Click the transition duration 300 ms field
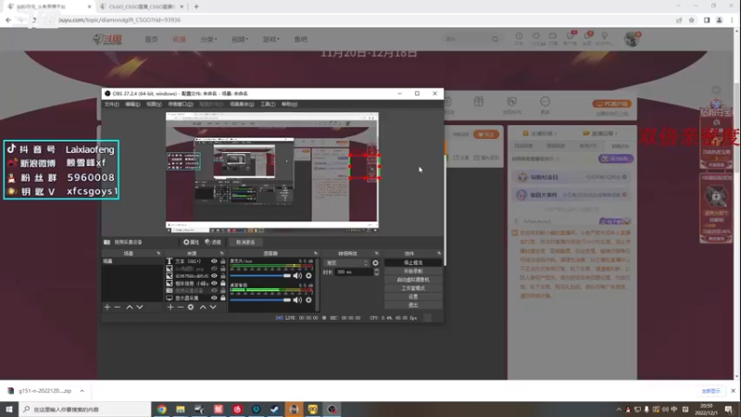741x417 pixels. coord(354,272)
